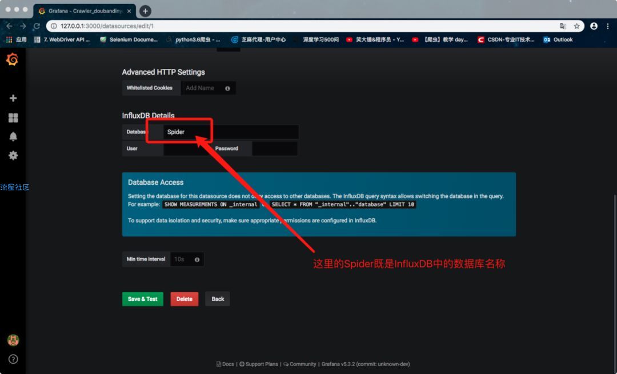Open the Support Plans footer link
The image size is (617, 374).
259,364
